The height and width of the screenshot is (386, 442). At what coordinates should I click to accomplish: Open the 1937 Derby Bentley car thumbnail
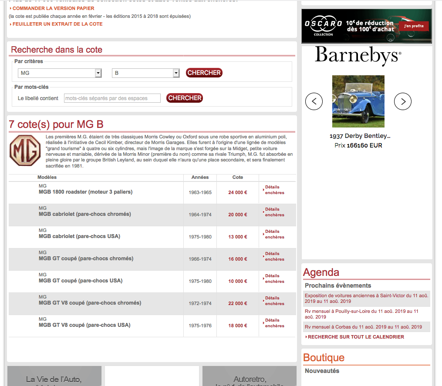pos(358,101)
